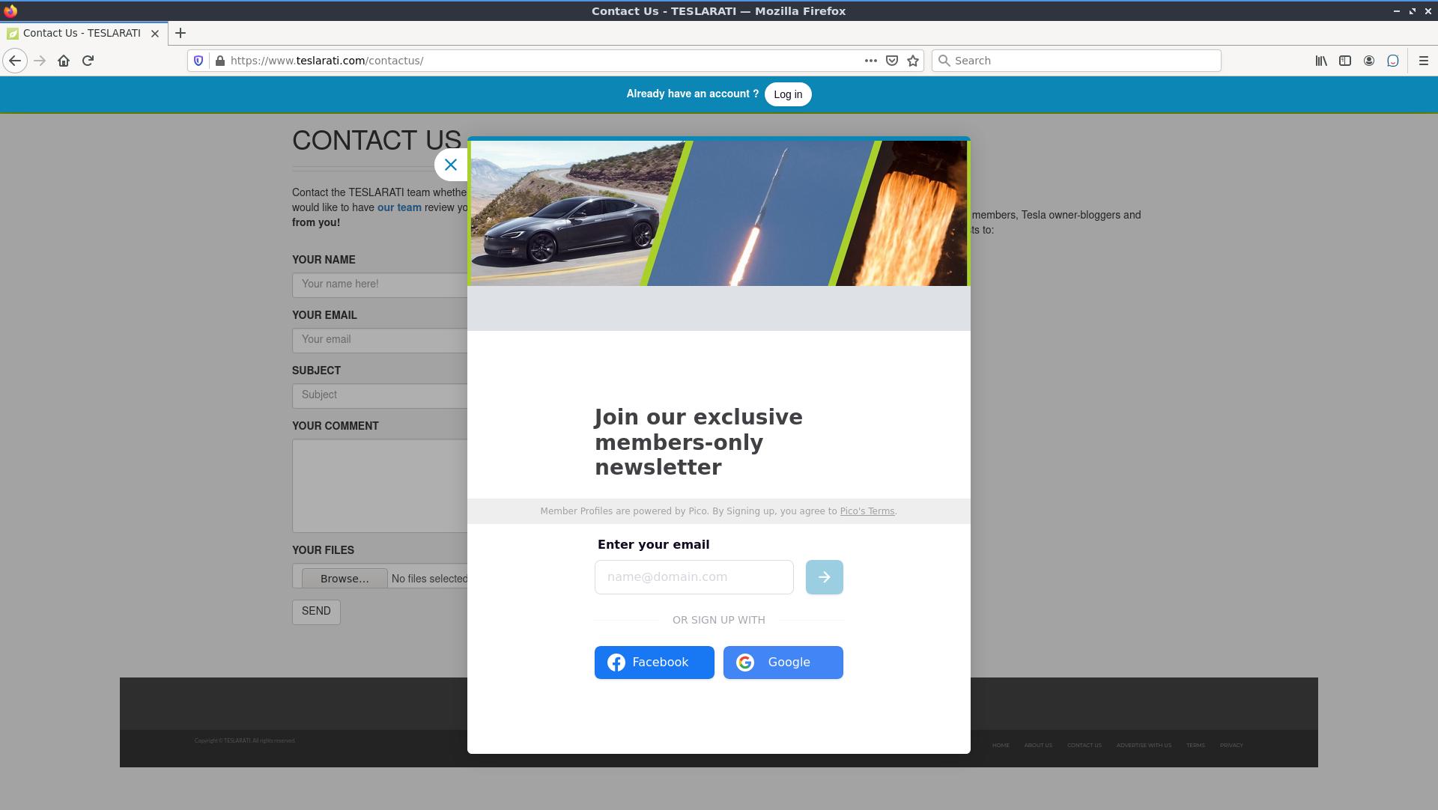Viewport: 1438px width, 810px height.
Task: Click the newsletter email input field
Action: click(x=694, y=577)
